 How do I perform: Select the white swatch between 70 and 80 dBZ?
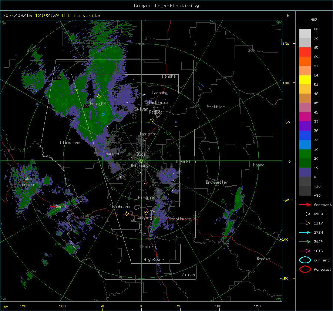point(305,34)
